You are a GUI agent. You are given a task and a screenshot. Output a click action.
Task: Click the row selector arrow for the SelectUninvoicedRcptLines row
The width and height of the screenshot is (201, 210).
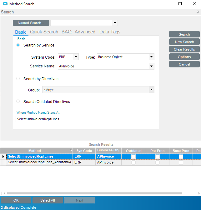coord(3,157)
